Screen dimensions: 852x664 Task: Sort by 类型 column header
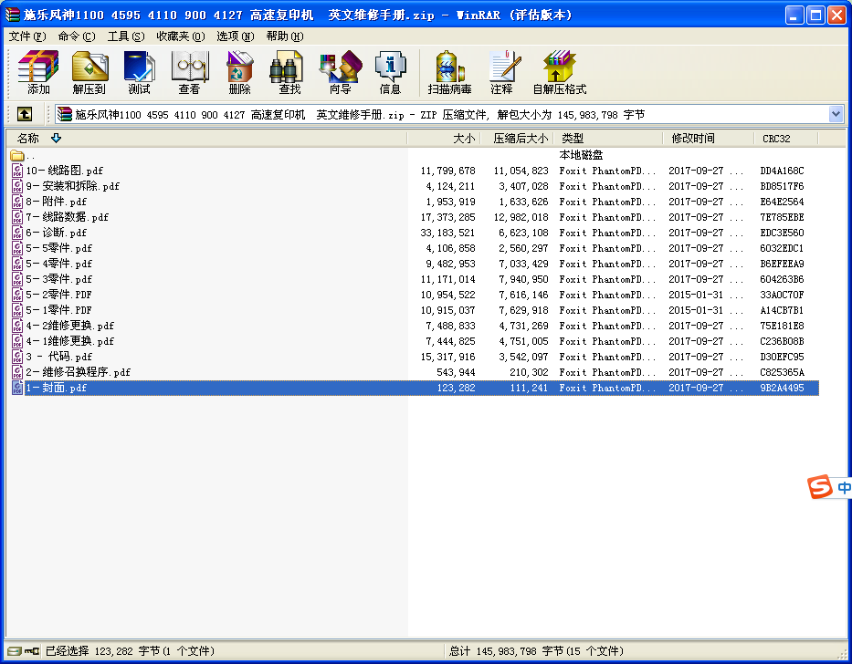coord(608,139)
